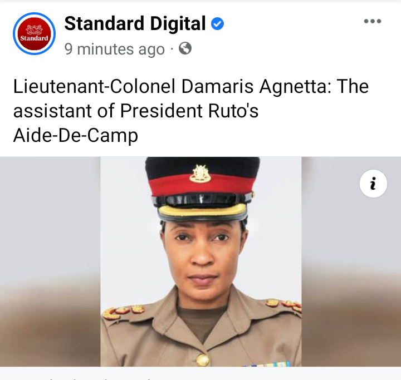Viewport: 401px width, 380px height.
Task: Open the Standard red logo profile picture
Action: pos(35,33)
